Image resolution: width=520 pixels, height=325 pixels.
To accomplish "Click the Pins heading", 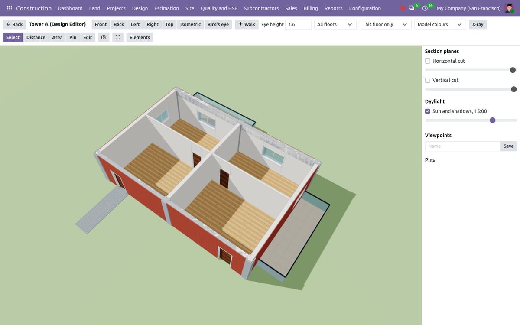I will click(x=430, y=160).
